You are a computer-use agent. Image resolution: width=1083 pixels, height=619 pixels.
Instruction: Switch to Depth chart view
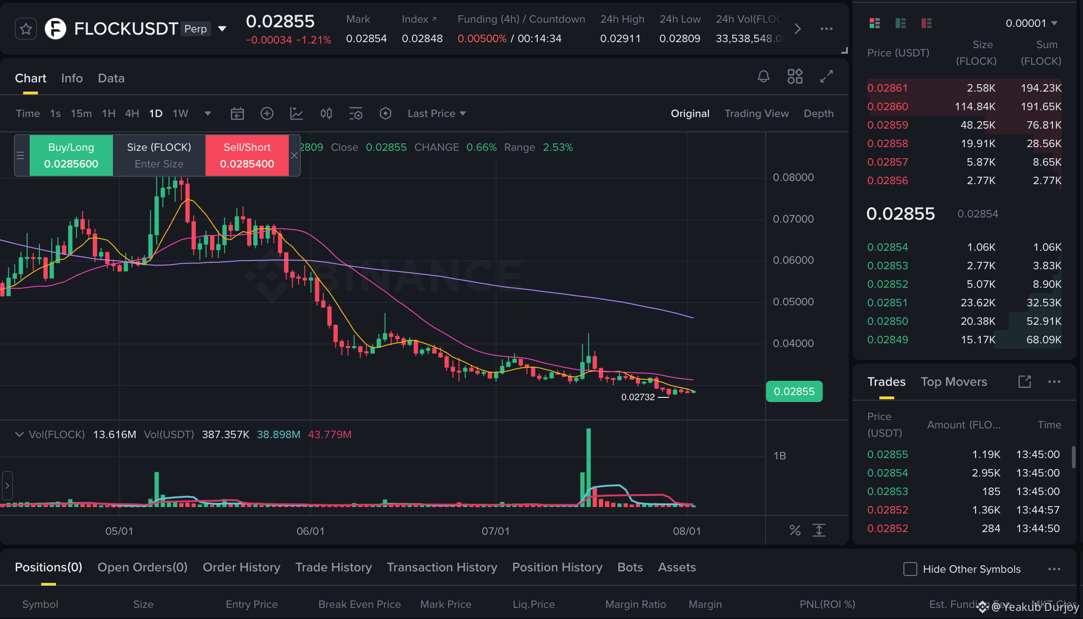(819, 113)
